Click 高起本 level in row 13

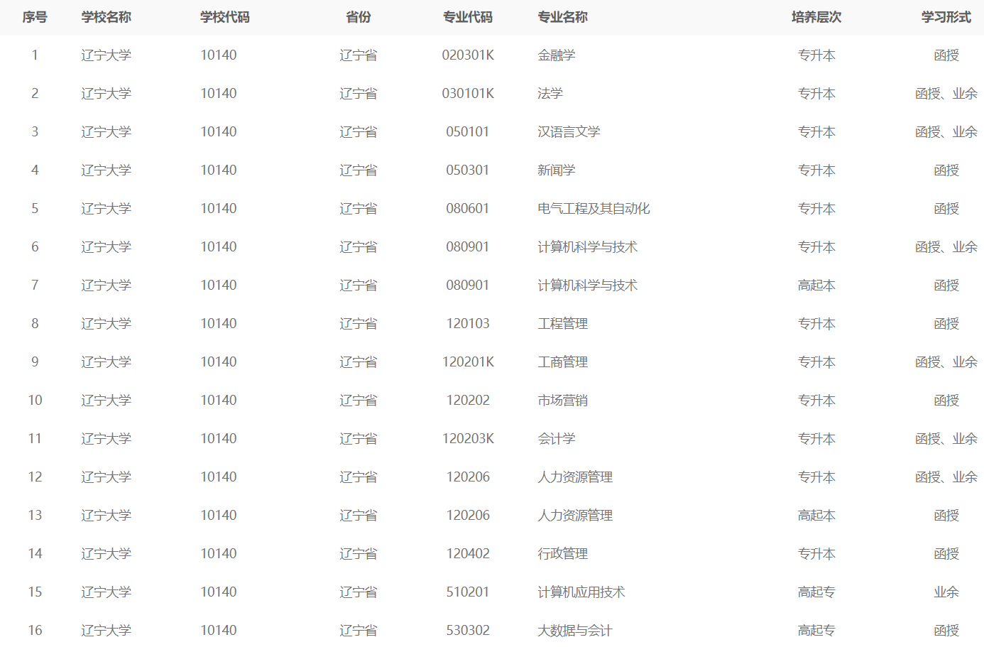click(x=816, y=516)
